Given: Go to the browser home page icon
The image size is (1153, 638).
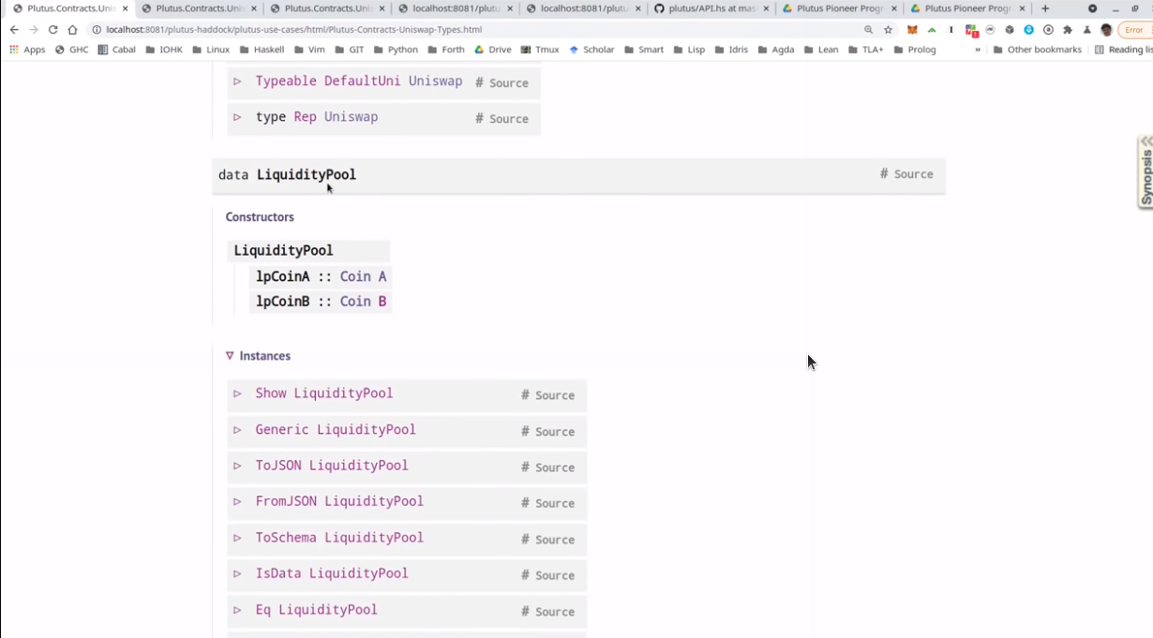Looking at the screenshot, I should click(x=72, y=30).
